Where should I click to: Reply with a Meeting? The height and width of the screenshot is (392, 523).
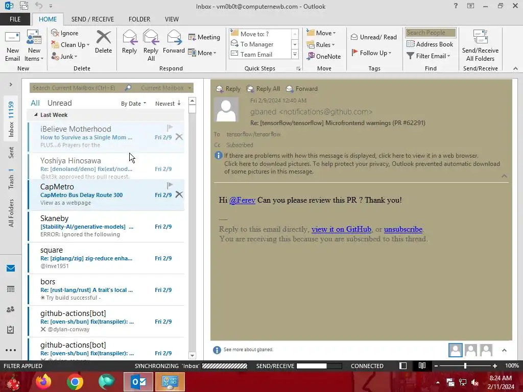[204, 37]
